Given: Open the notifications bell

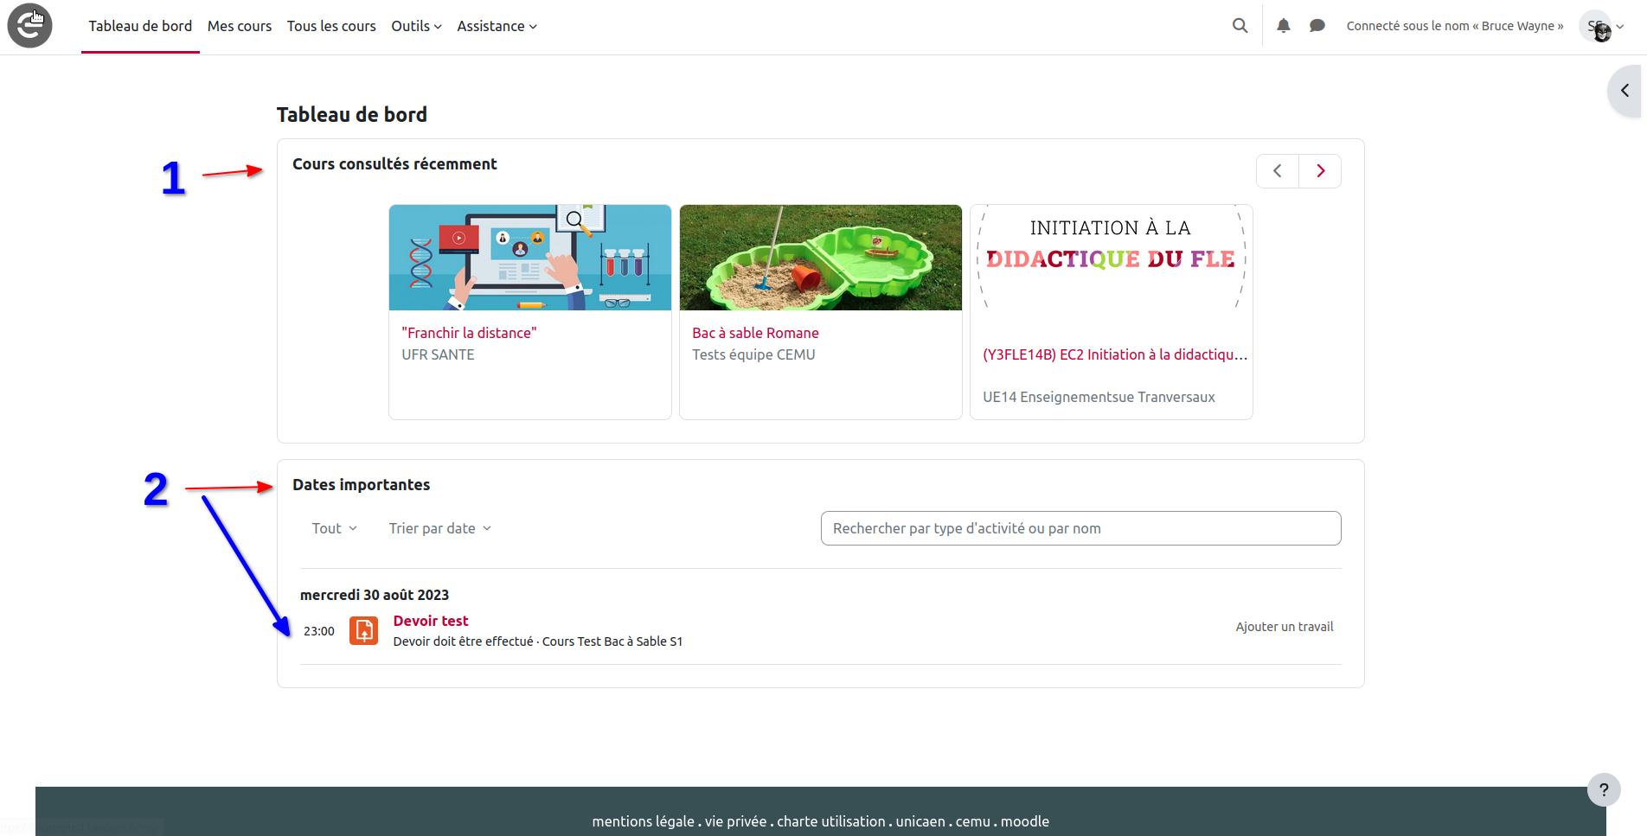Looking at the screenshot, I should pos(1284,26).
